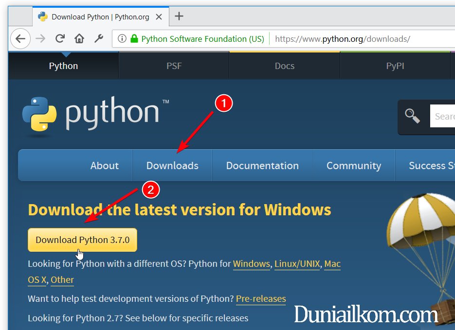Click the browser Back arrow button
The width and height of the screenshot is (455, 330).
(x=20, y=38)
